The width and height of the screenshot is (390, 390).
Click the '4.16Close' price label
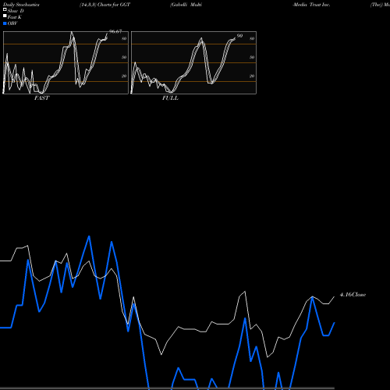(353, 295)
